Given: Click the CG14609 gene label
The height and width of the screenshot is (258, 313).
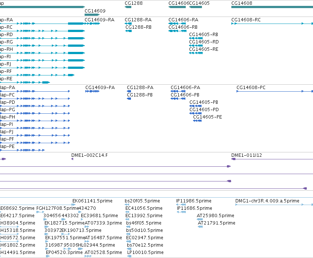Looking at the screenshot, I should point(95,11).
